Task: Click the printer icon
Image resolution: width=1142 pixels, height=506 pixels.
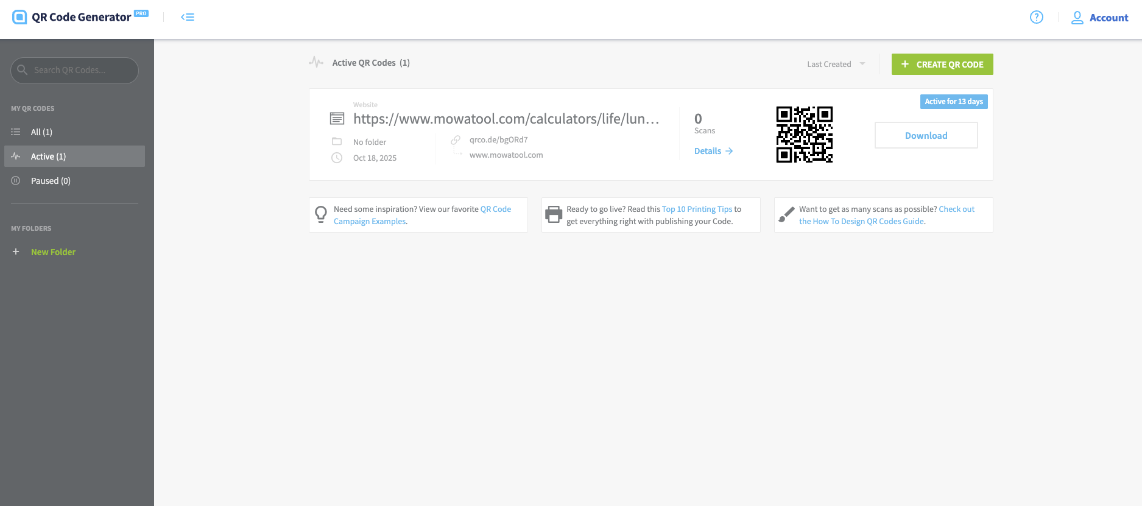Action: tap(554, 214)
